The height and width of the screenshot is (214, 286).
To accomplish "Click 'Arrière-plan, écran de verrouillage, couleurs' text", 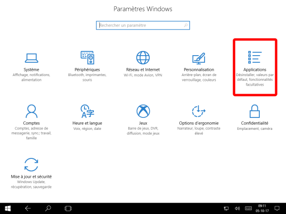I will tap(199, 78).
